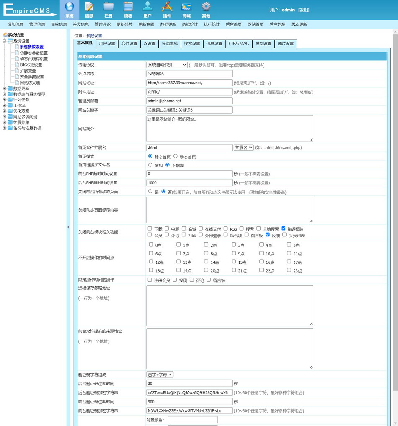This screenshot has width=398, height=426.
Task: Open the 数据统计 link in the submenu
Action: coord(190,24)
